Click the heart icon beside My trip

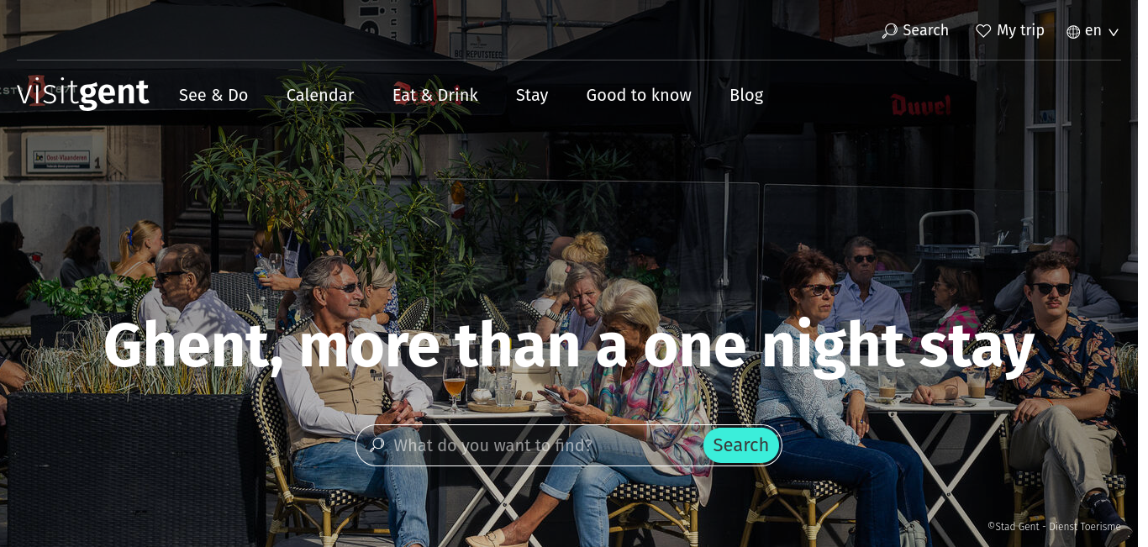(983, 31)
